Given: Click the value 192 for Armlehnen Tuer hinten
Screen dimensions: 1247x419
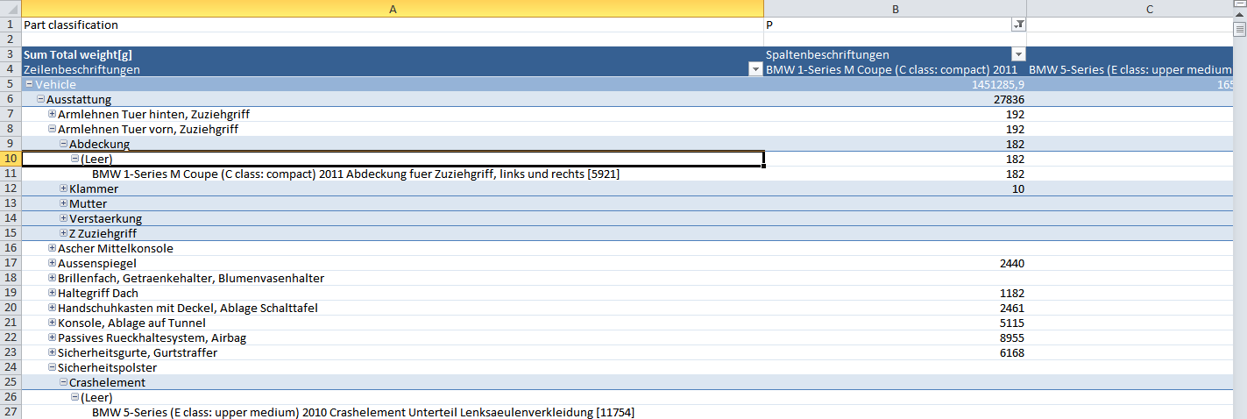Looking at the screenshot, I should pos(895,115).
